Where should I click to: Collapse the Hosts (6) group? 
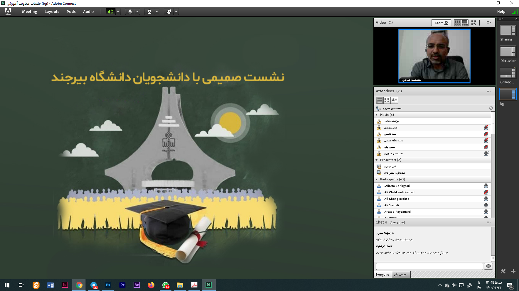377,115
